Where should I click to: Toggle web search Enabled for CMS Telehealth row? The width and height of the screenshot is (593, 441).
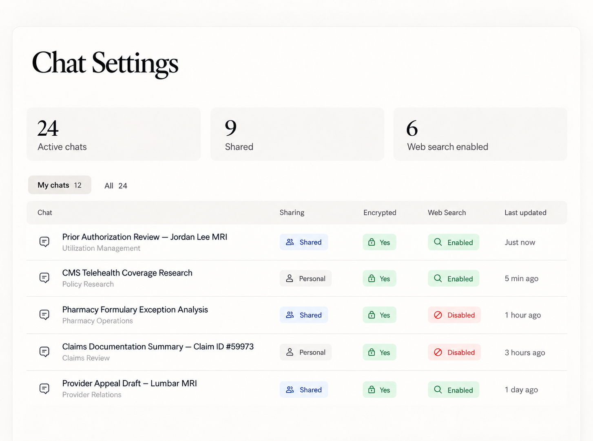[x=454, y=278]
